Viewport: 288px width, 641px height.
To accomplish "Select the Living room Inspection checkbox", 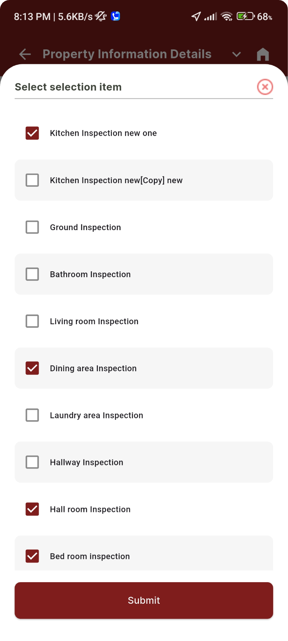I will coord(32,321).
